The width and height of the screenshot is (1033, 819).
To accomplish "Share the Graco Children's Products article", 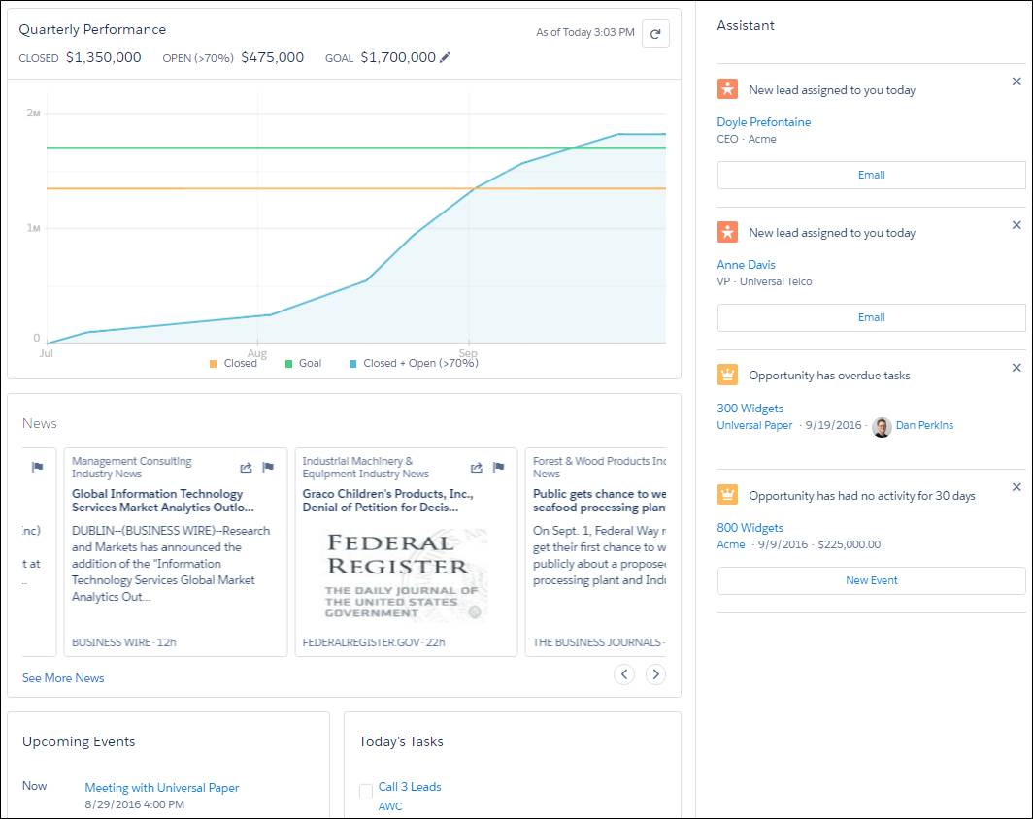I will pyautogui.click(x=476, y=467).
